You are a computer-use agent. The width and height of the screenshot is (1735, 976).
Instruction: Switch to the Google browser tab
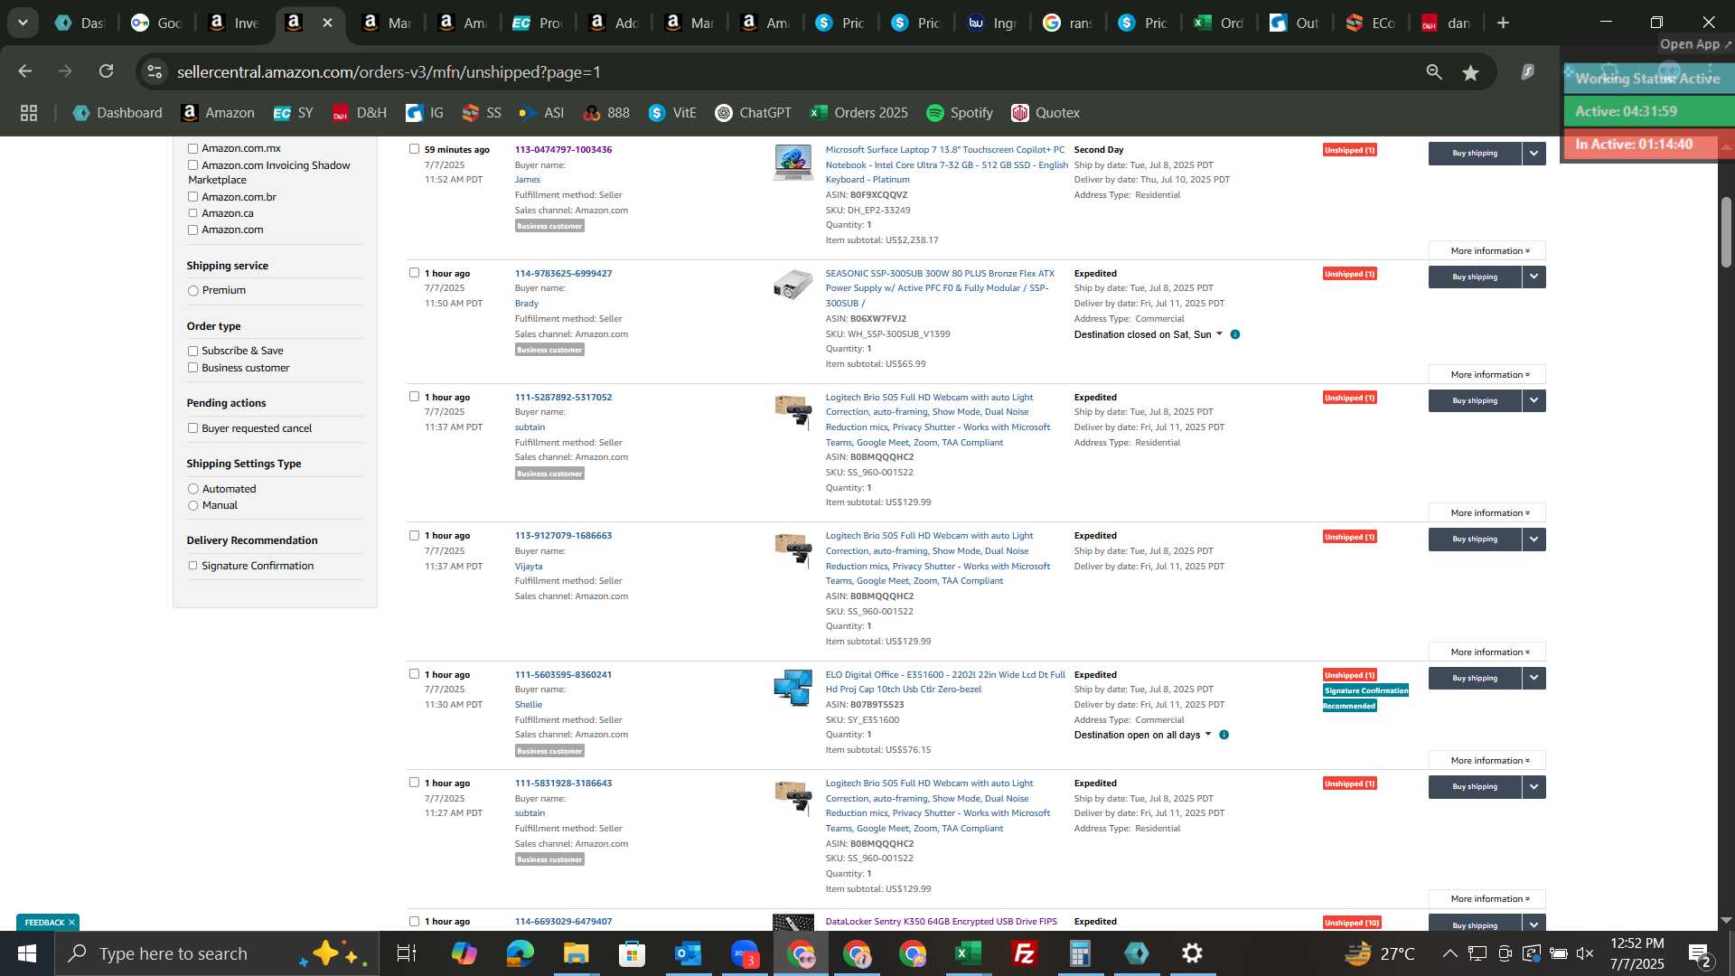(155, 23)
